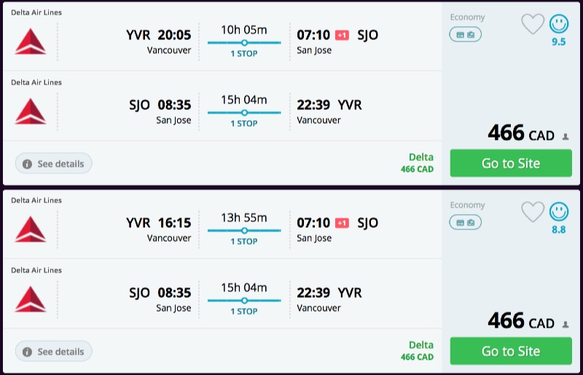Image resolution: width=583 pixels, height=375 pixels.
Task: Click Delta logo beside the YVR 16:15 departure
Action: pyautogui.click(x=31, y=229)
